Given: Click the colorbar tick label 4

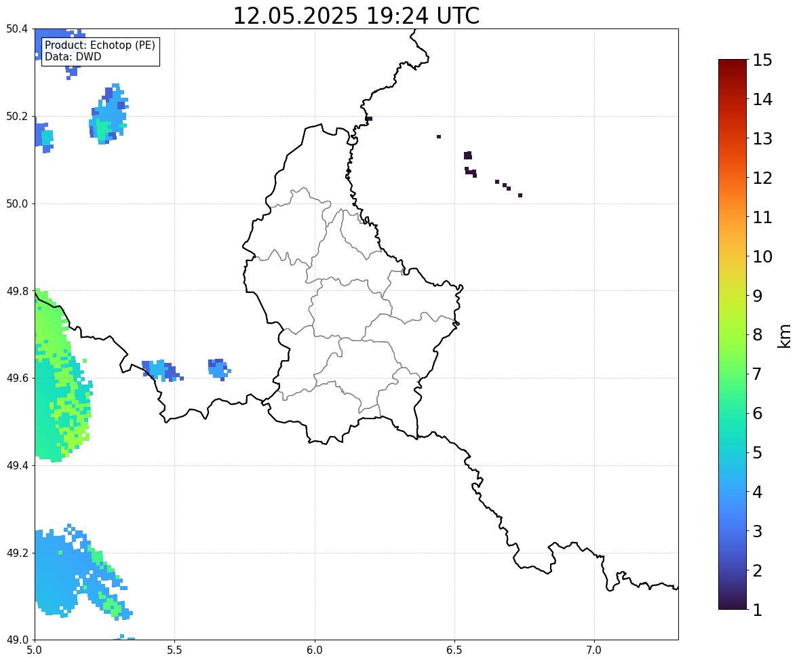Looking at the screenshot, I should (x=758, y=492).
